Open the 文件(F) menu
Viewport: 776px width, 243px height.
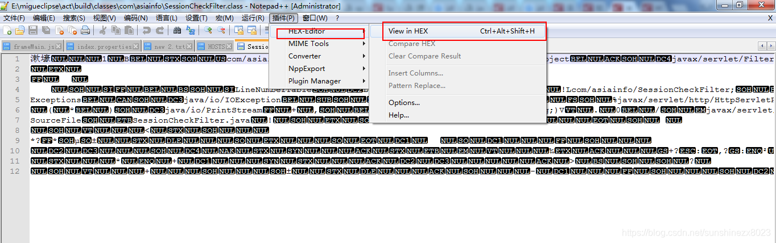coord(14,18)
